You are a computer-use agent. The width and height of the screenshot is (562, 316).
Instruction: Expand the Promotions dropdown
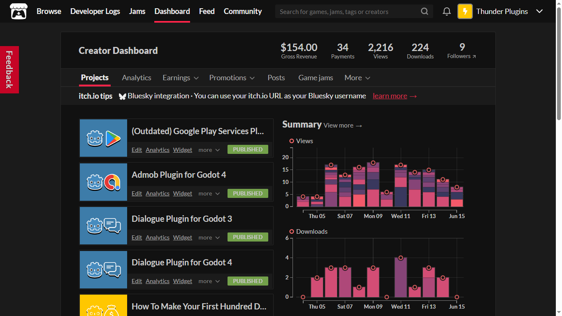click(x=232, y=78)
